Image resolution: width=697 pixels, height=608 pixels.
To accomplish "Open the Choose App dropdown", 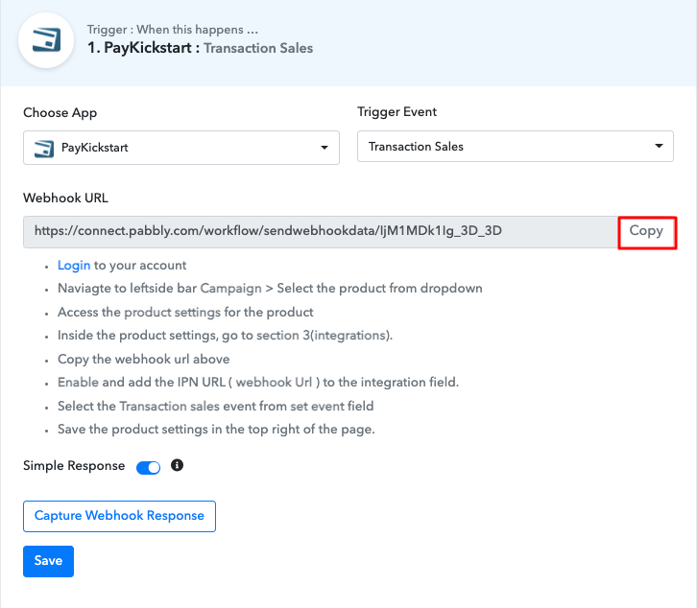I will point(181,148).
